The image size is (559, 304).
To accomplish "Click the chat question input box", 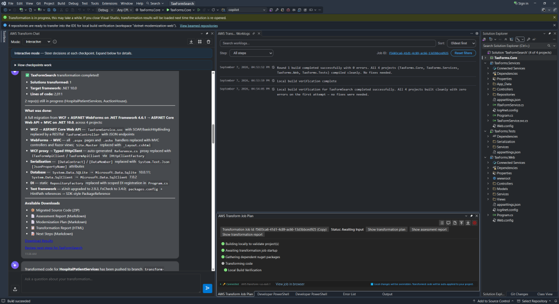I will [x=111, y=283].
